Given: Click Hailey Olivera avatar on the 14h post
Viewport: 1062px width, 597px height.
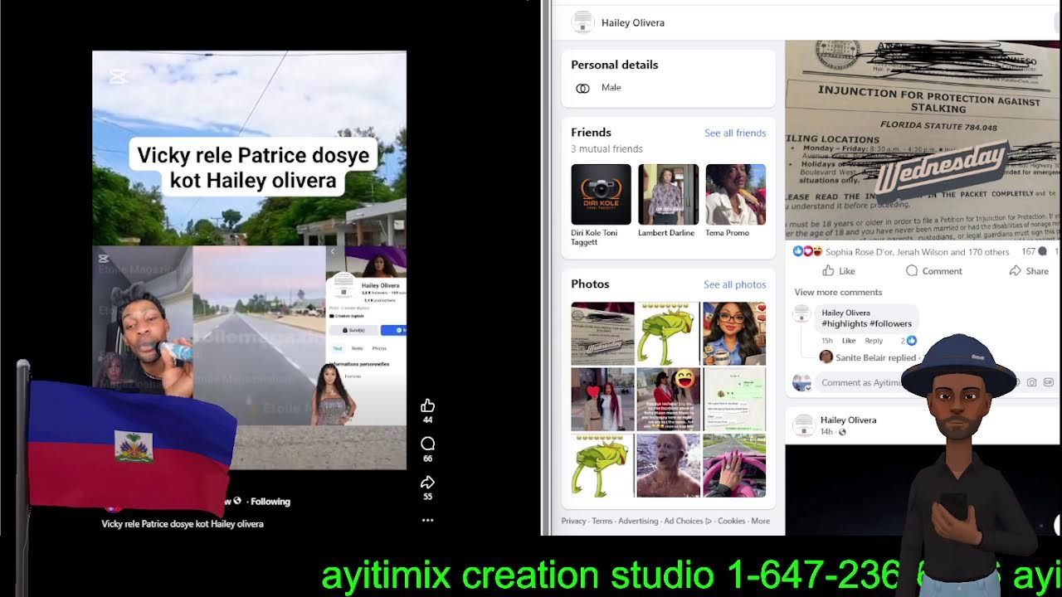Looking at the screenshot, I should point(803,425).
